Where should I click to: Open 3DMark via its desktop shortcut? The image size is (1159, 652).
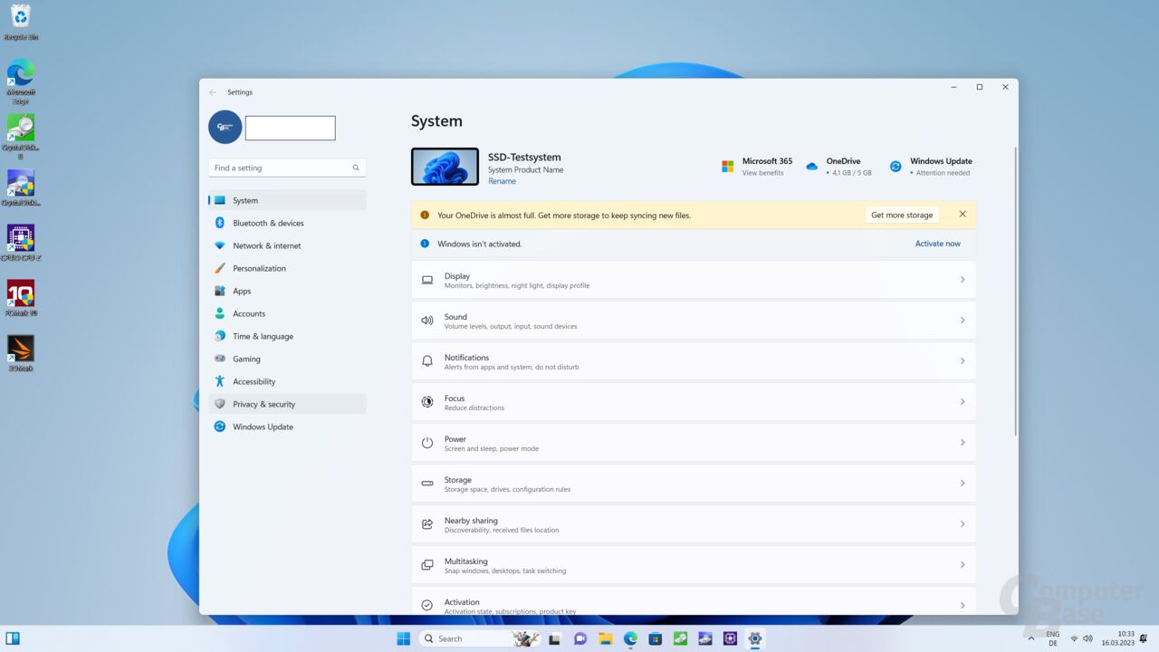20,348
